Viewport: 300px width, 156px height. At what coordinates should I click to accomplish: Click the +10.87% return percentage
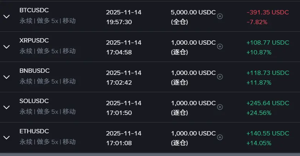(259, 52)
